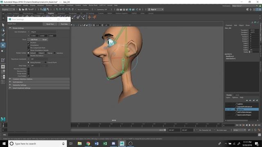Play the animation backward

(246, 125)
